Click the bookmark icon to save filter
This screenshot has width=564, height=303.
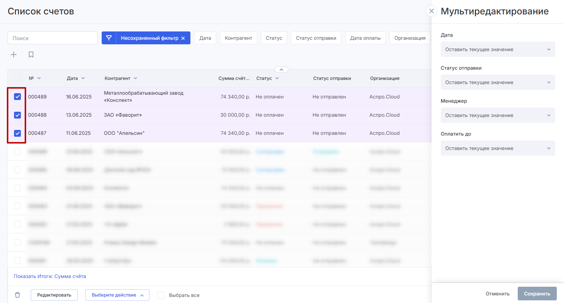tap(31, 55)
